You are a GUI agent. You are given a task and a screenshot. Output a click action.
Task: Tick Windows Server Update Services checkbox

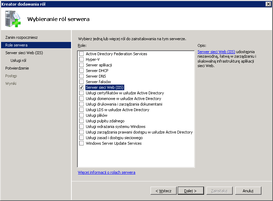click(81, 143)
